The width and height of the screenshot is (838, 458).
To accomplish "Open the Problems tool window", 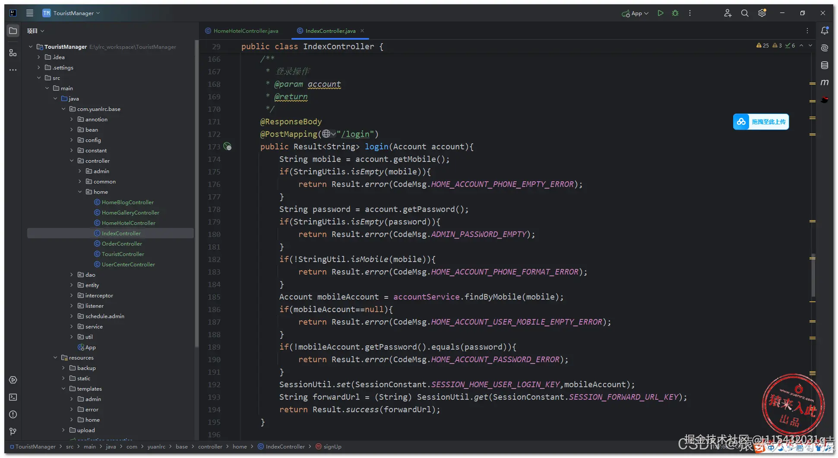I will [13, 414].
